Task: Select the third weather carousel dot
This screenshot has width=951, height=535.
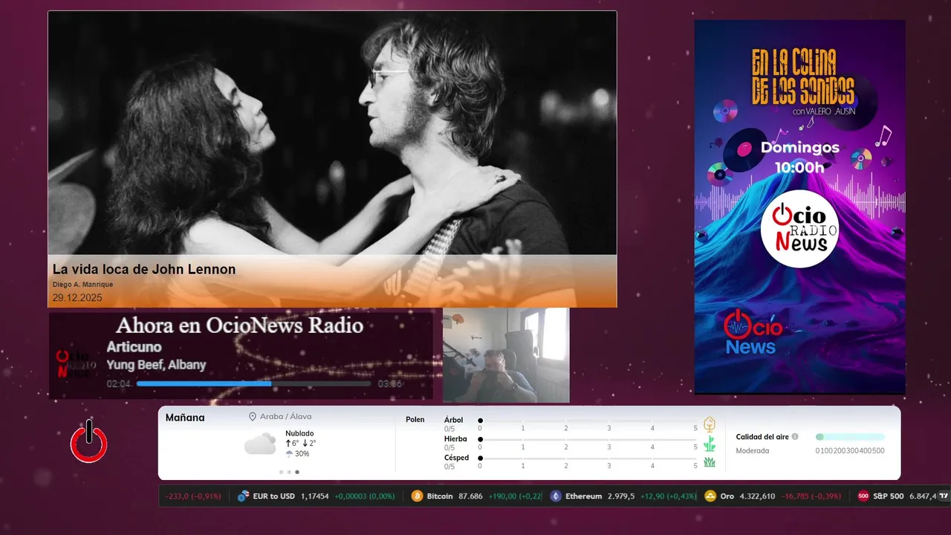Action: pos(297,472)
